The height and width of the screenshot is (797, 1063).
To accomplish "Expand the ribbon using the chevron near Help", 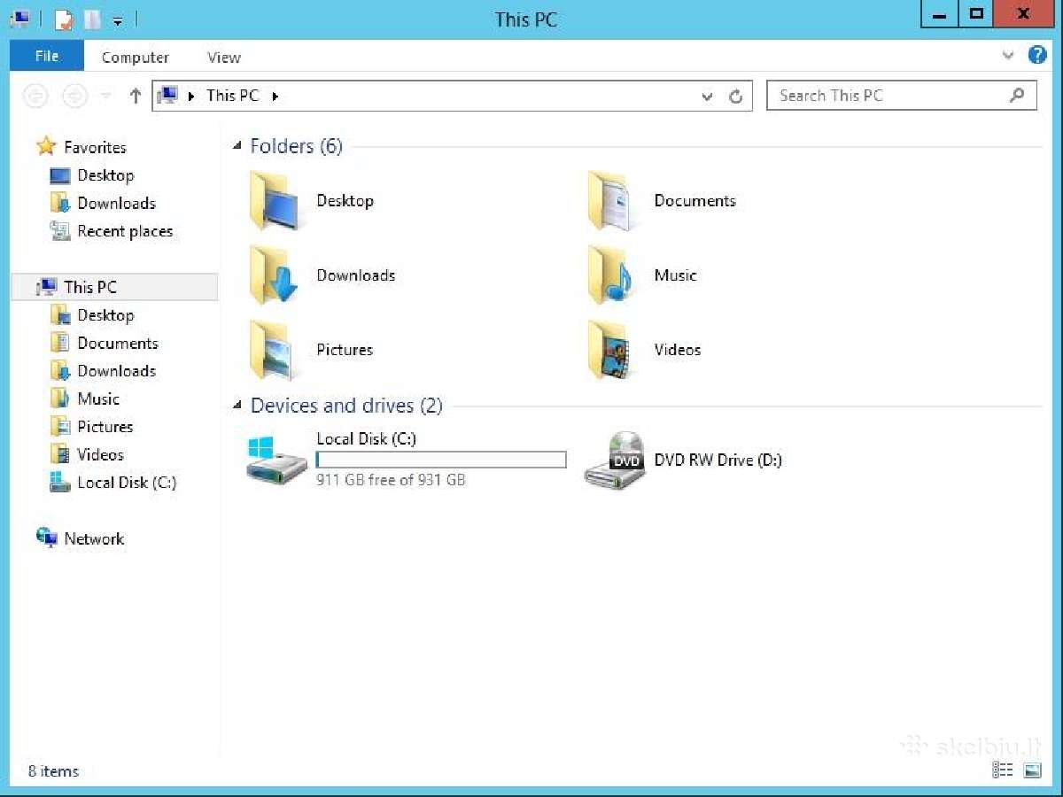I will [1008, 56].
